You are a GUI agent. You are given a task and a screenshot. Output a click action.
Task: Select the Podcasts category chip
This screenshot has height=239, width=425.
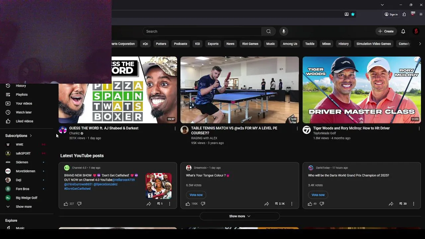[x=181, y=44]
